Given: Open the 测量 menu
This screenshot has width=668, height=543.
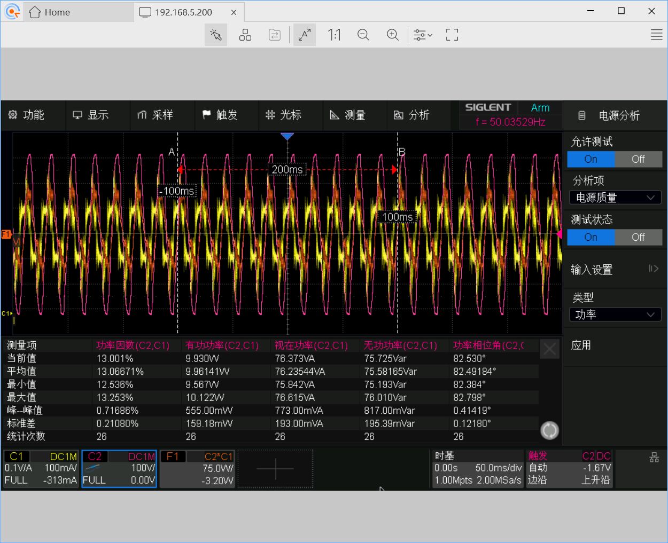Looking at the screenshot, I should (348, 115).
